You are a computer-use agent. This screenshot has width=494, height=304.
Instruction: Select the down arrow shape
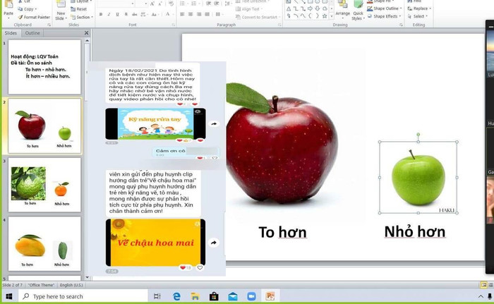tap(318, 9)
